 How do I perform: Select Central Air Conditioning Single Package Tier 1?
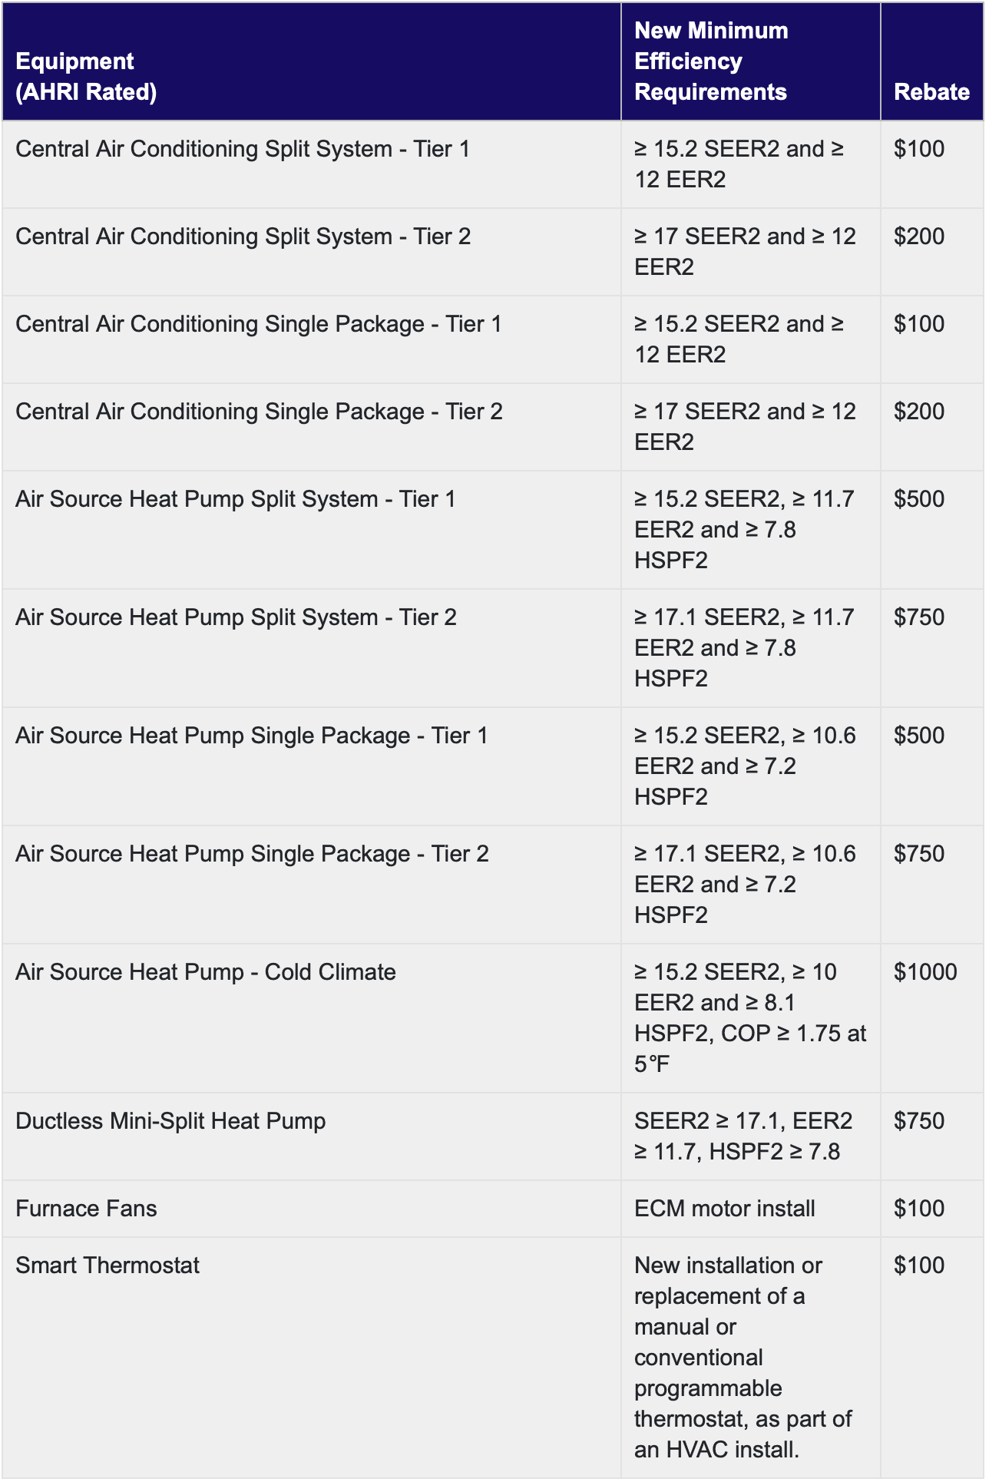pyautogui.click(x=259, y=324)
